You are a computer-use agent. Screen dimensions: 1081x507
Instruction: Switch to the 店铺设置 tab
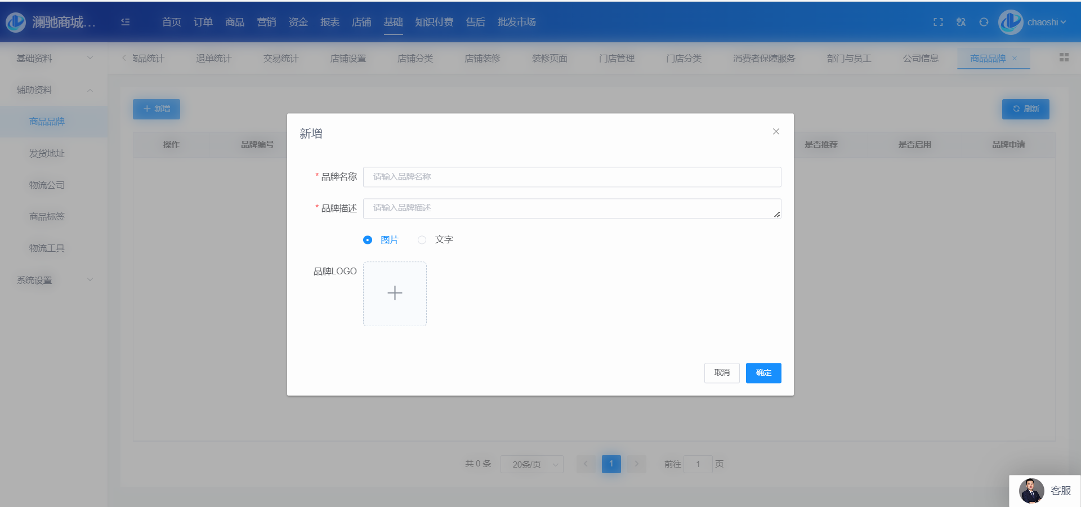pos(348,59)
